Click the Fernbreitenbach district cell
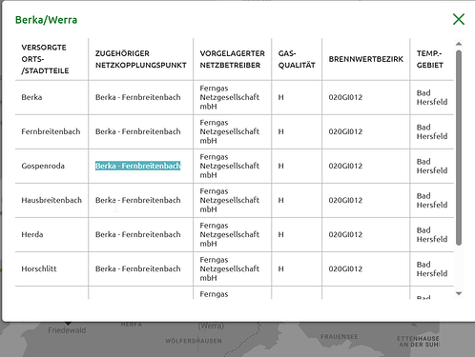Screen dimensions: 475x357 [51, 131]
